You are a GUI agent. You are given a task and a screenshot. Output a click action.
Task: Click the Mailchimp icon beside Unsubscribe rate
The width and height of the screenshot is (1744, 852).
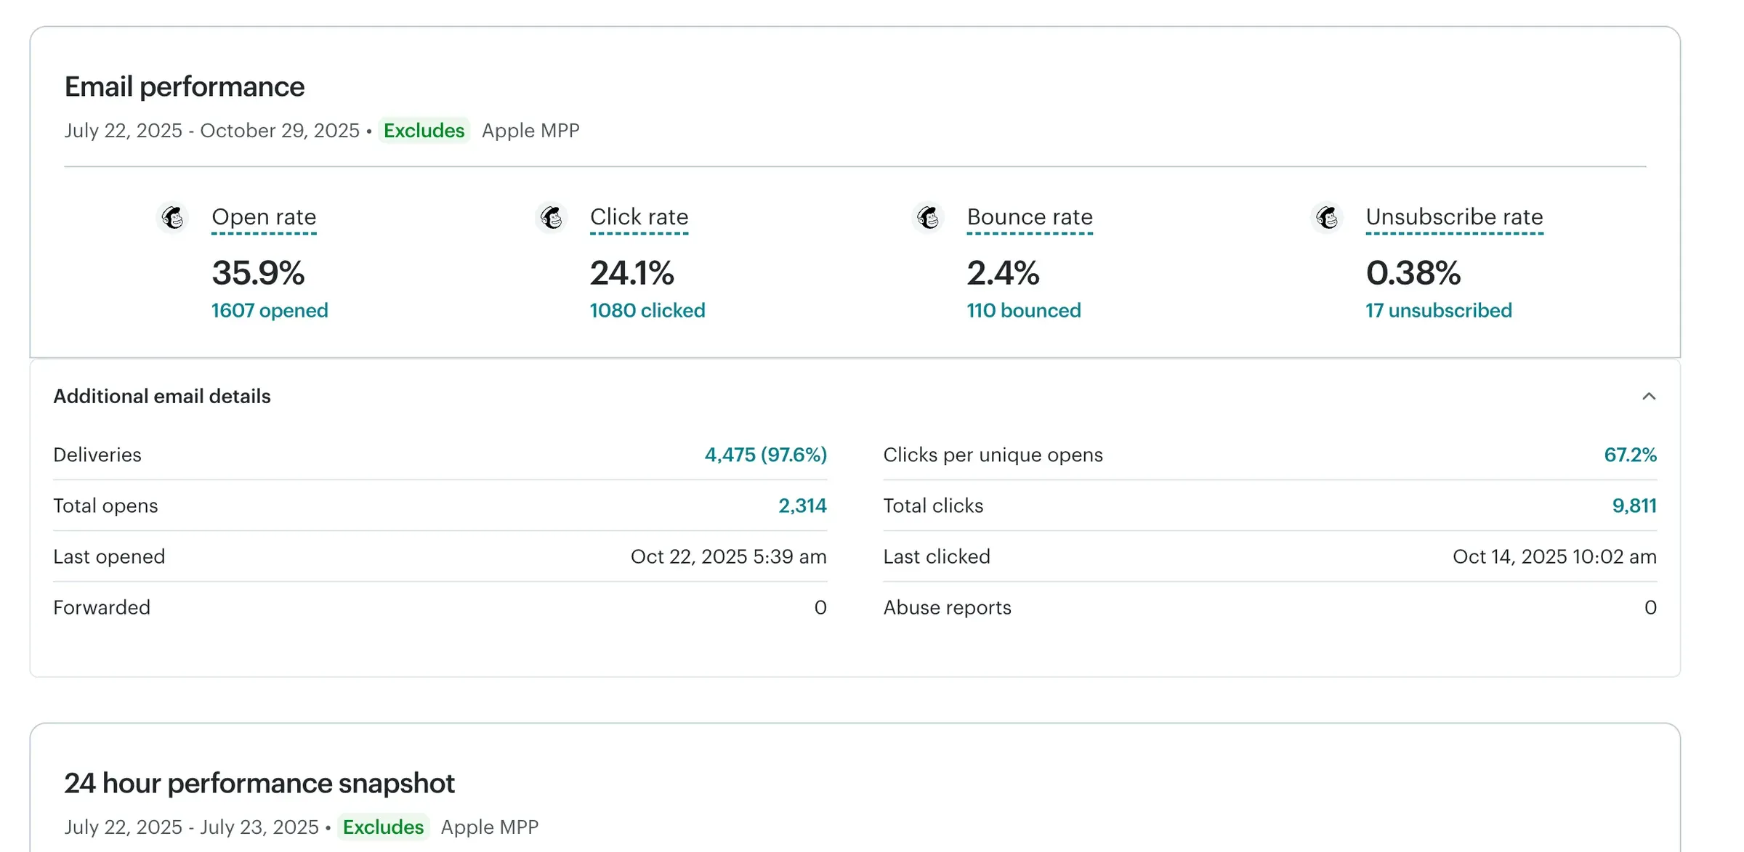[1327, 217]
